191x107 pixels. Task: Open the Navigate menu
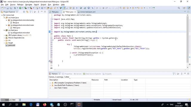[29, 5]
